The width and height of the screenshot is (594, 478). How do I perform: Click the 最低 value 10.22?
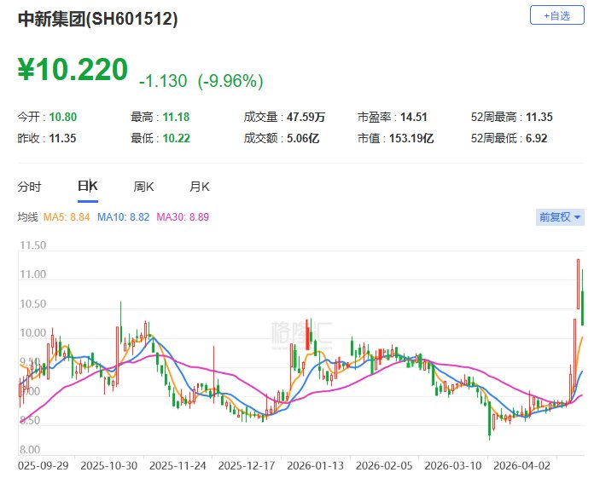(x=176, y=138)
